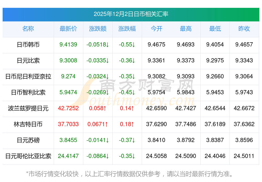Screen dimensions: 262x182
Task: Click change amount -0.0335↓
Action: point(98,60)
